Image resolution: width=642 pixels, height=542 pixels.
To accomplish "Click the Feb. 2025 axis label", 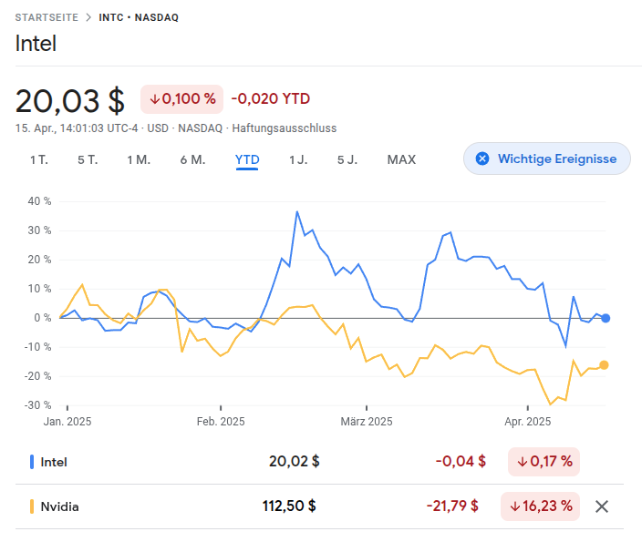I will pos(221,422).
